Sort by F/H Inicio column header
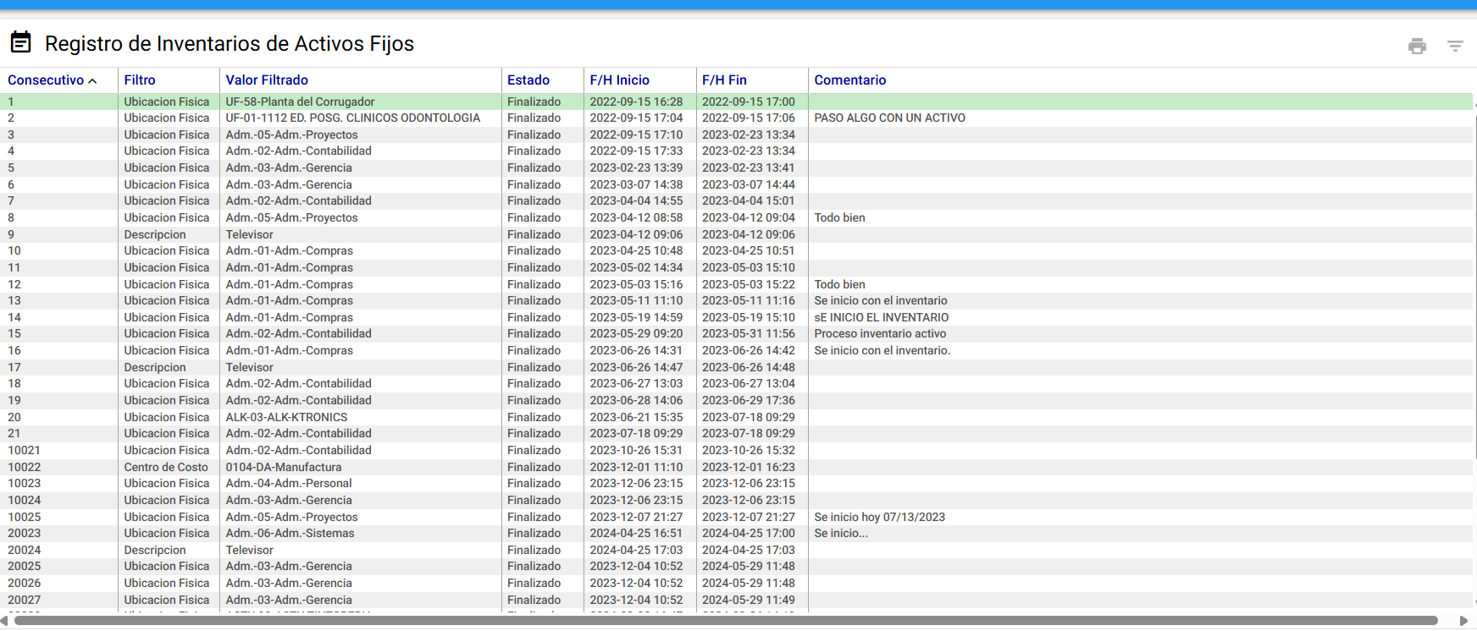 (x=620, y=80)
